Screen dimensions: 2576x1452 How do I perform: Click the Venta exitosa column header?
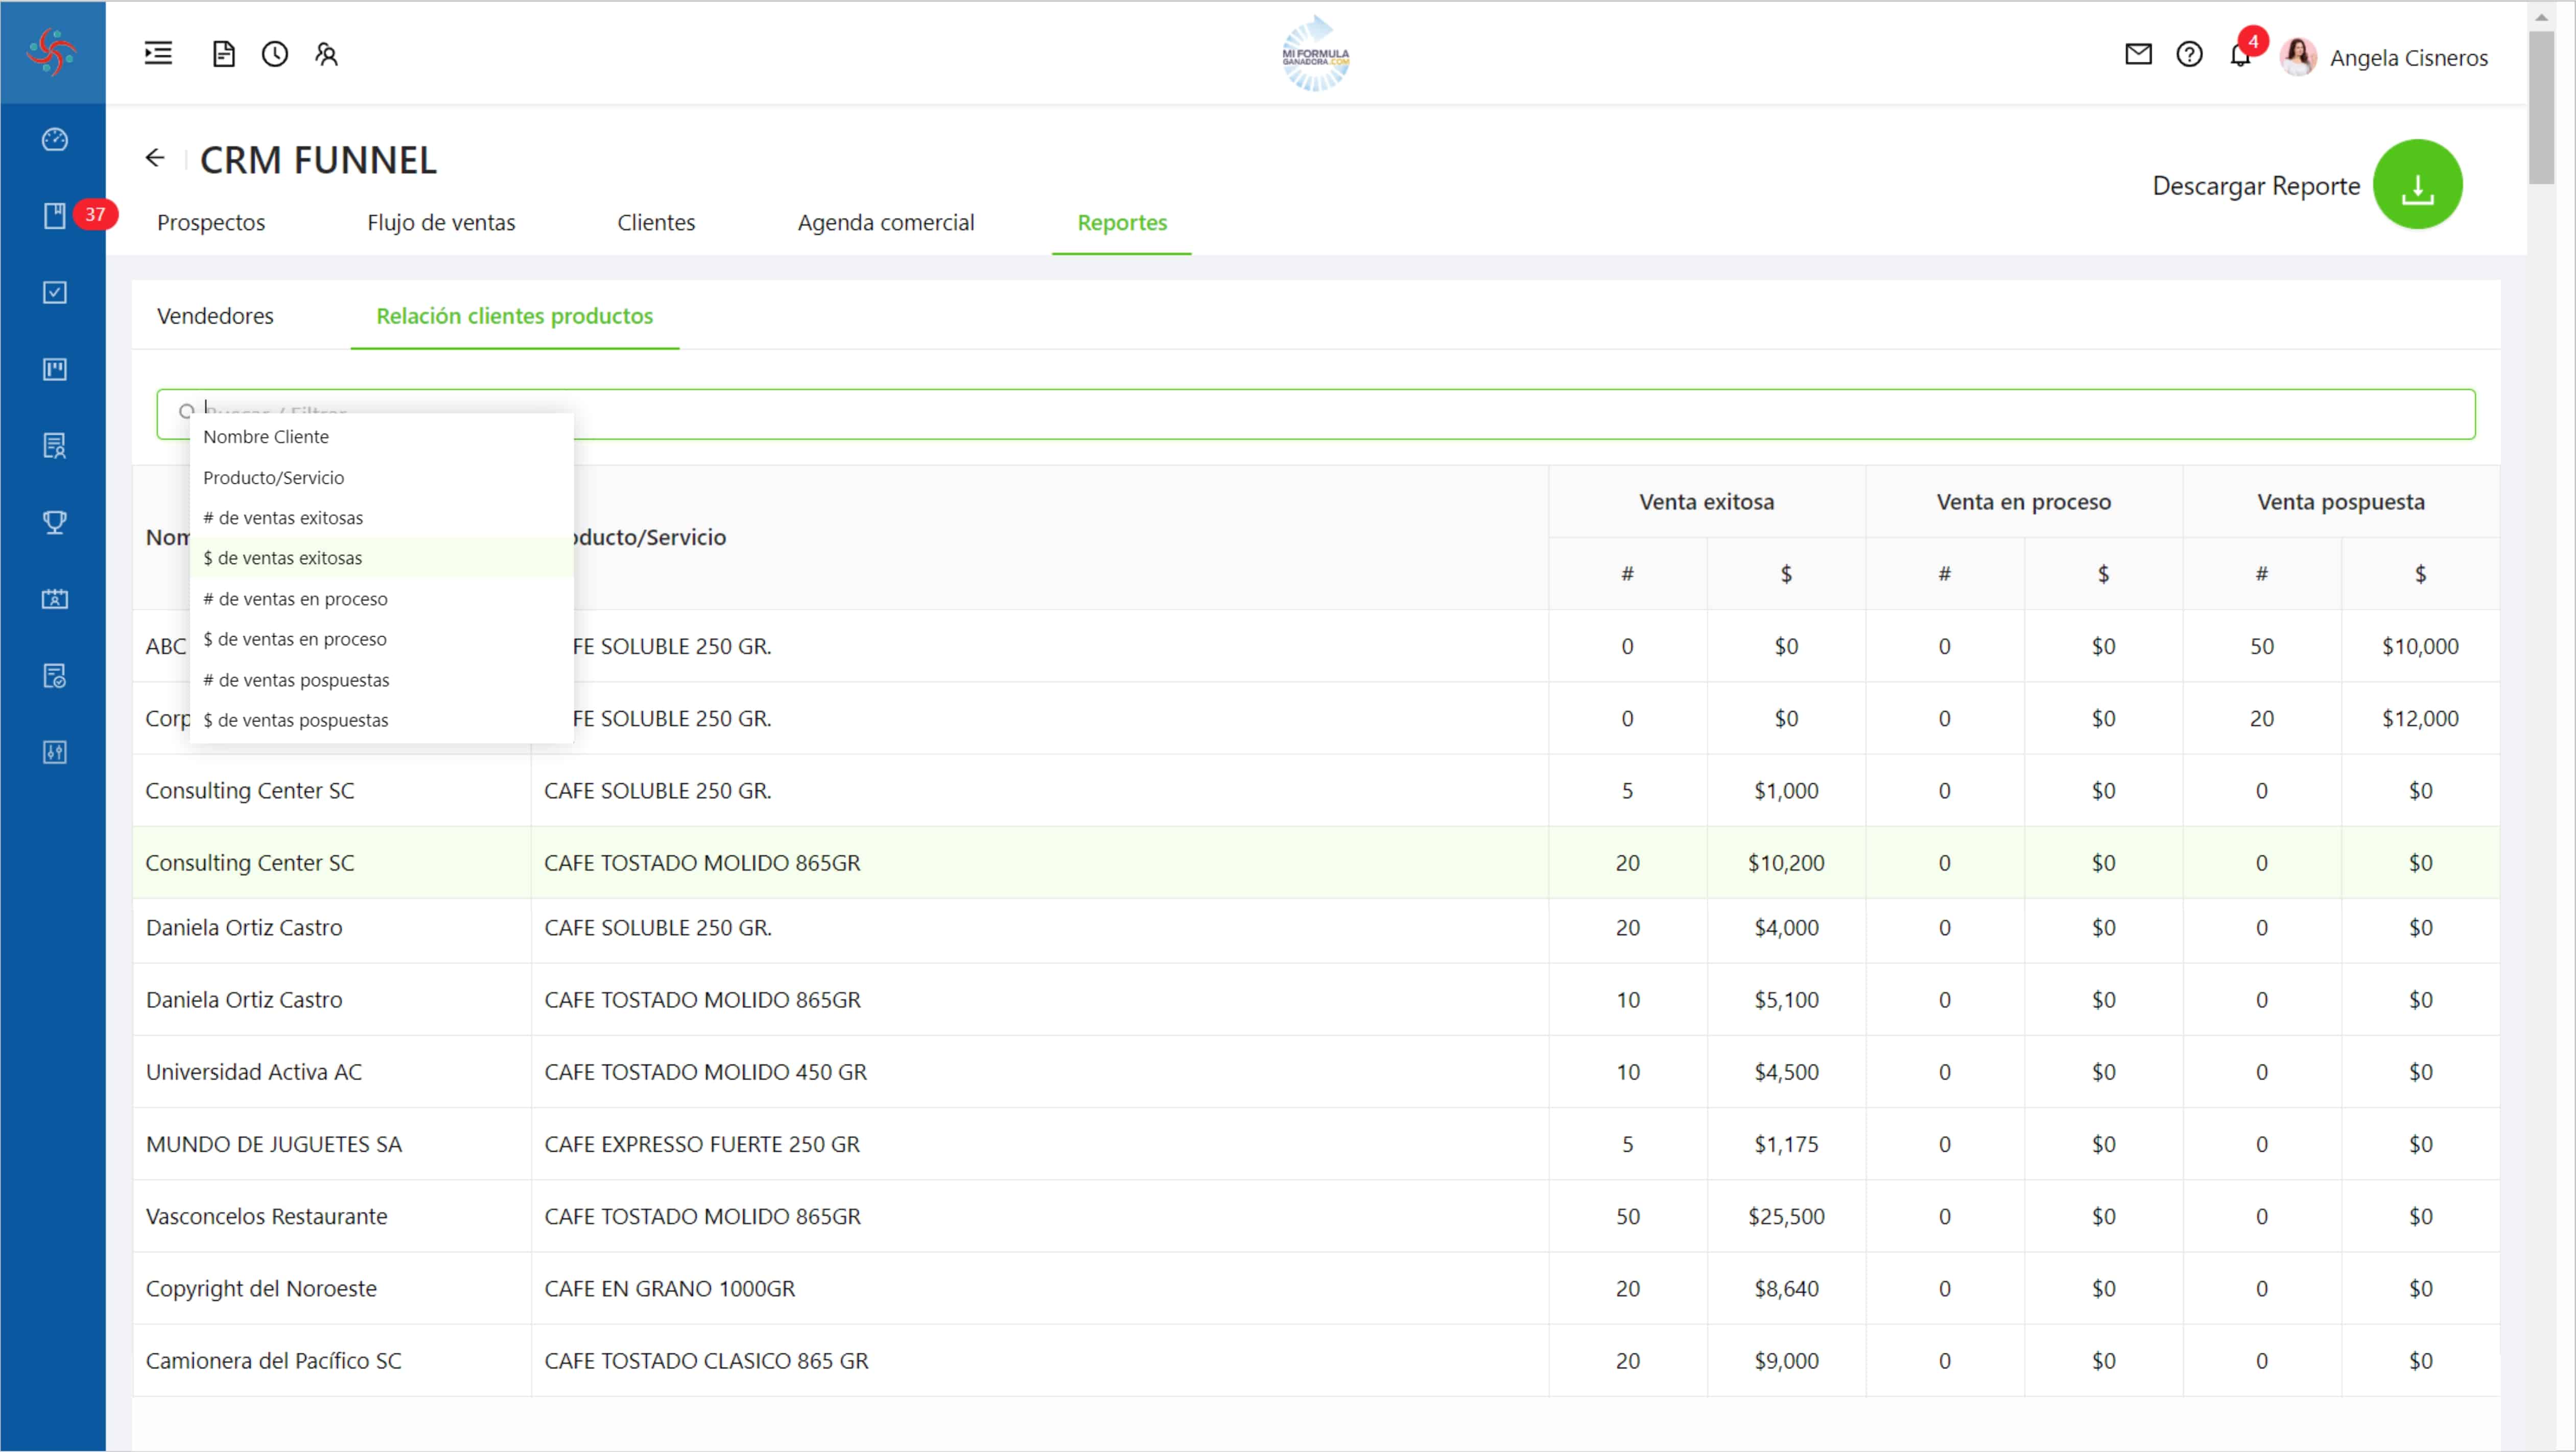pyautogui.click(x=1706, y=501)
